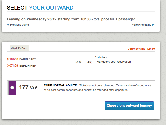The width and height of the screenshot is (166, 125).
Task: Click the 18h58 departure time
Action: (x=14, y=59)
